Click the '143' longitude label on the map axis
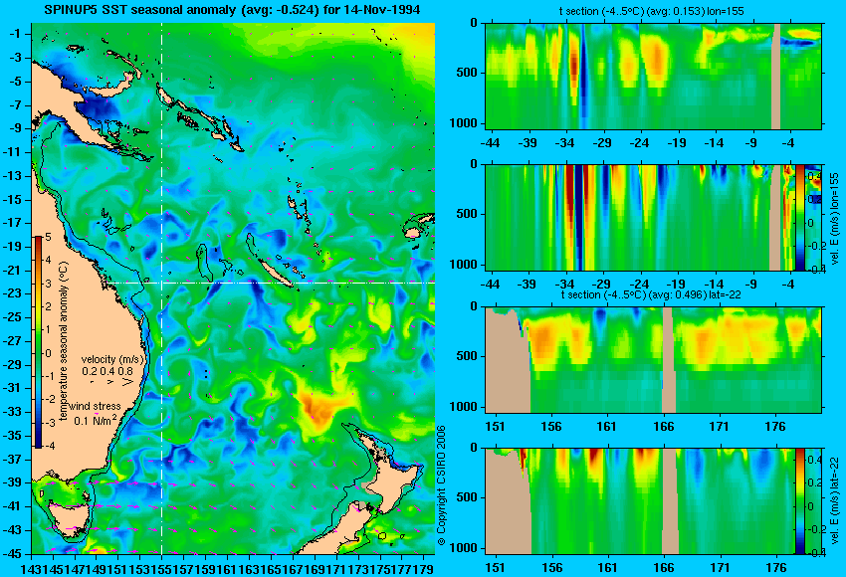The height and width of the screenshot is (577, 846). (33, 568)
